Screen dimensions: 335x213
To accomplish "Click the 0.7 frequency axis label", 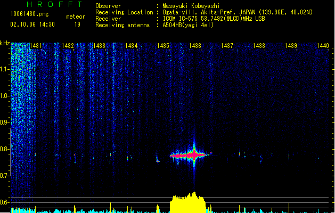I will [x=4, y=176].
